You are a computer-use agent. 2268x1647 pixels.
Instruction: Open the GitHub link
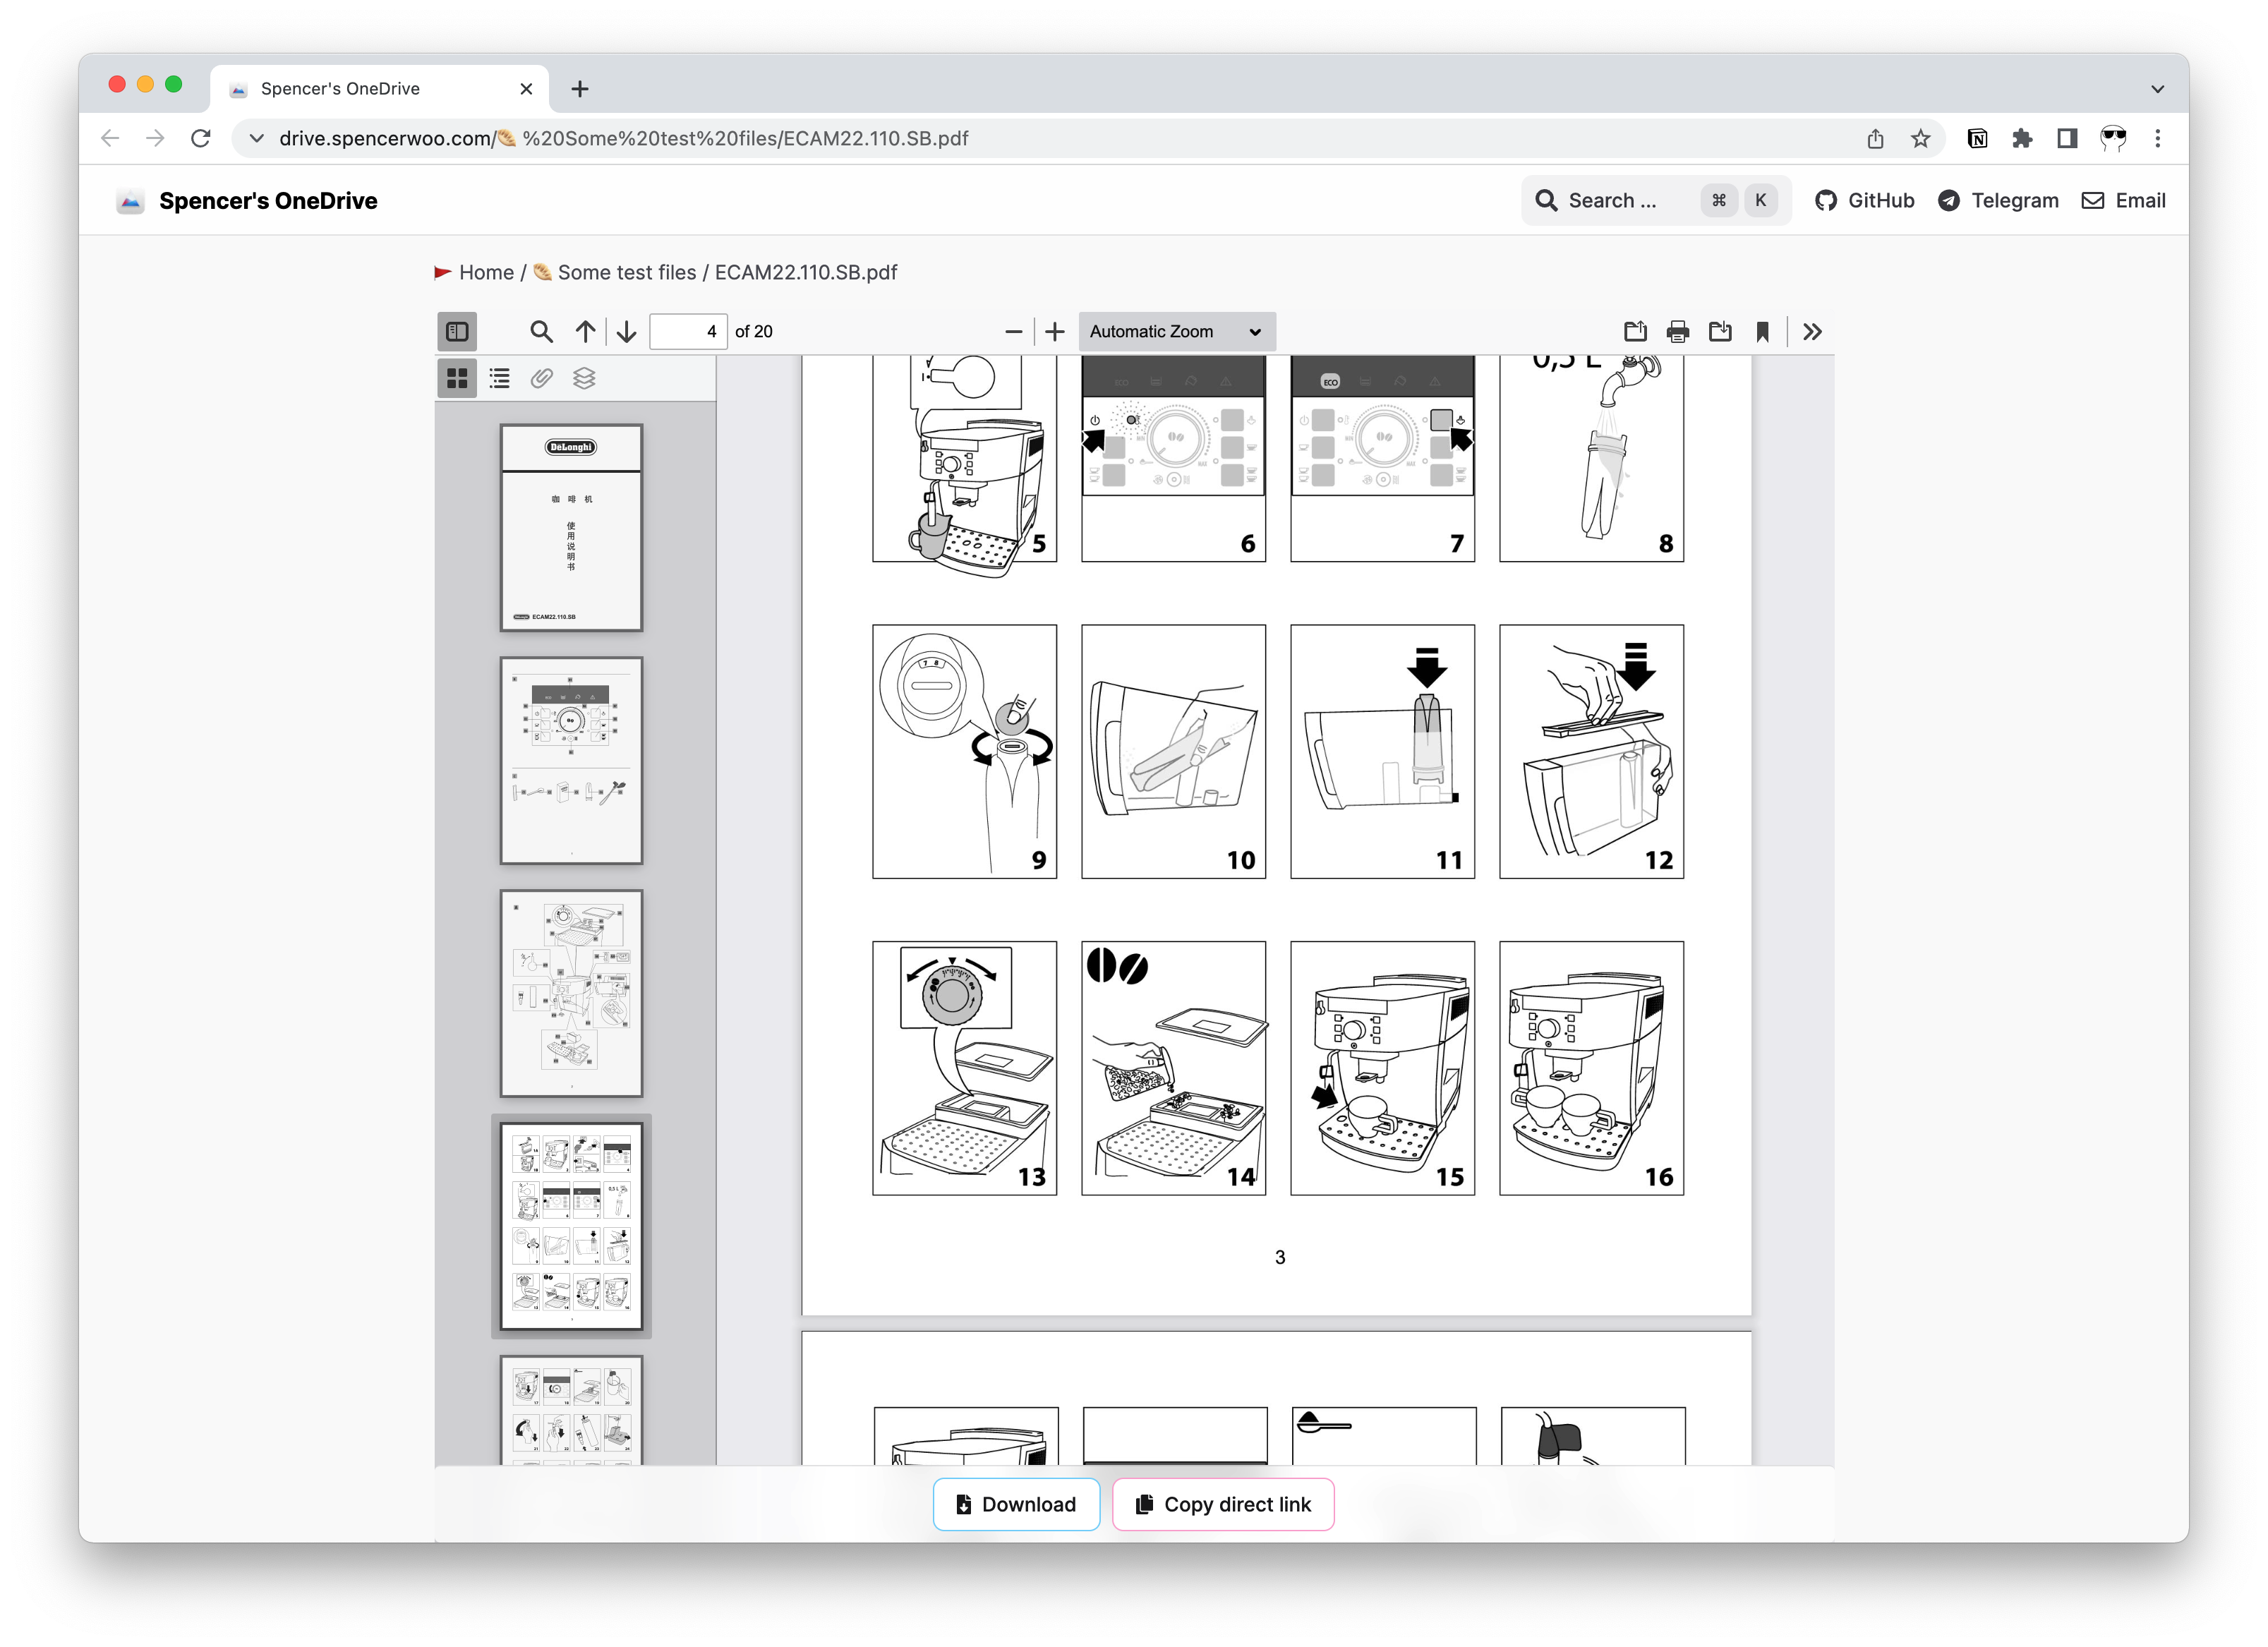click(x=1864, y=201)
